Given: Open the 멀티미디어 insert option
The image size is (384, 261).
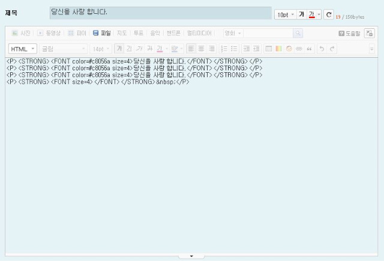Looking at the screenshot, I should point(199,33).
